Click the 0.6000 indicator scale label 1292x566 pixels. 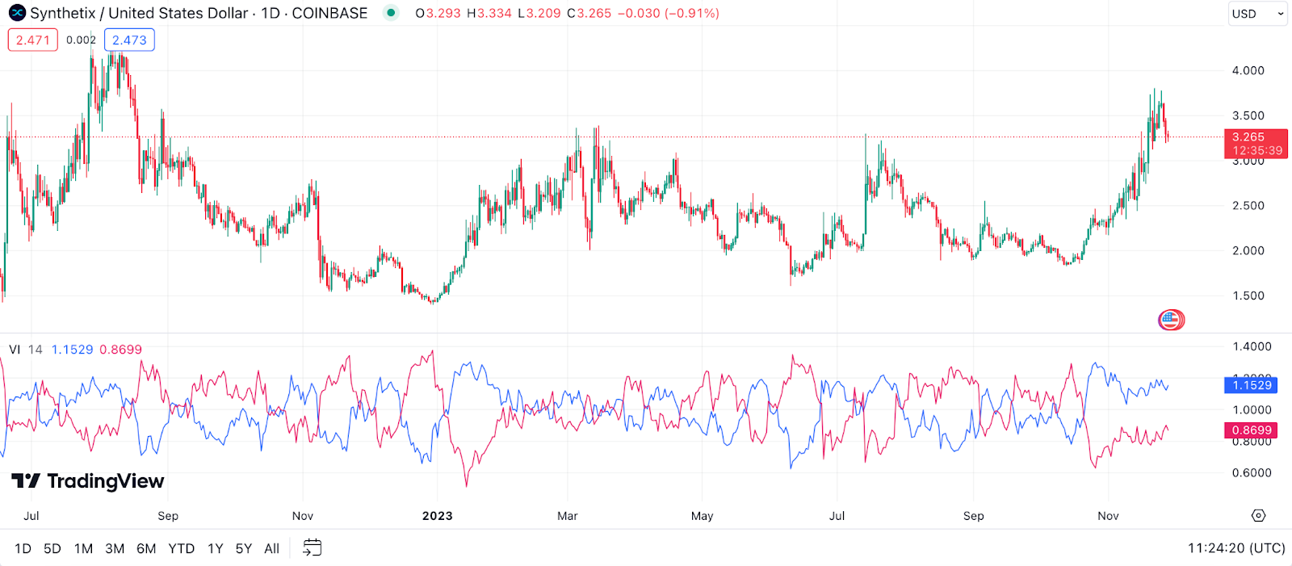point(1252,473)
